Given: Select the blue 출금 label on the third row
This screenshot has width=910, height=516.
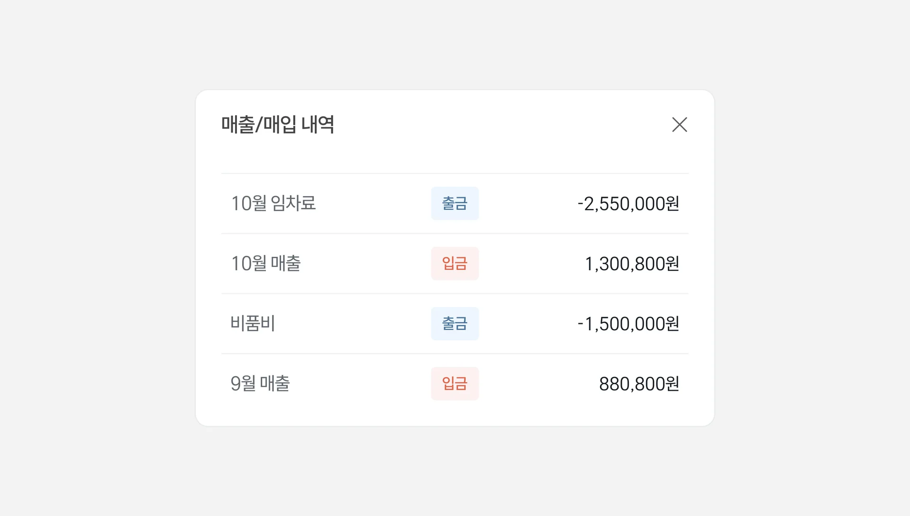Looking at the screenshot, I should (455, 324).
